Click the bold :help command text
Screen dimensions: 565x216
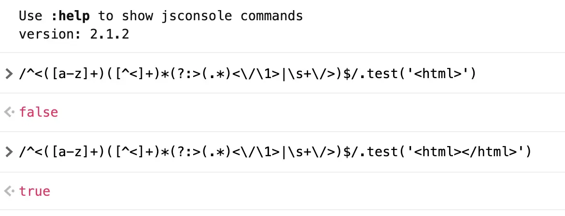[x=71, y=16]
